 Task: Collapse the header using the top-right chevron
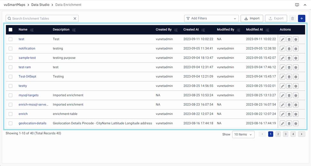point(305,5)
